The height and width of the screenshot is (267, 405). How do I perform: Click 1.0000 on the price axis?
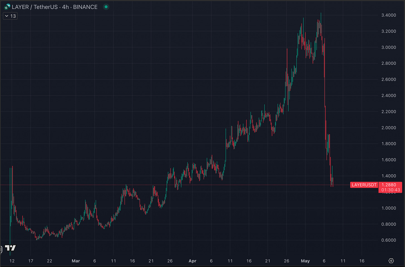[x=389, y=208]
